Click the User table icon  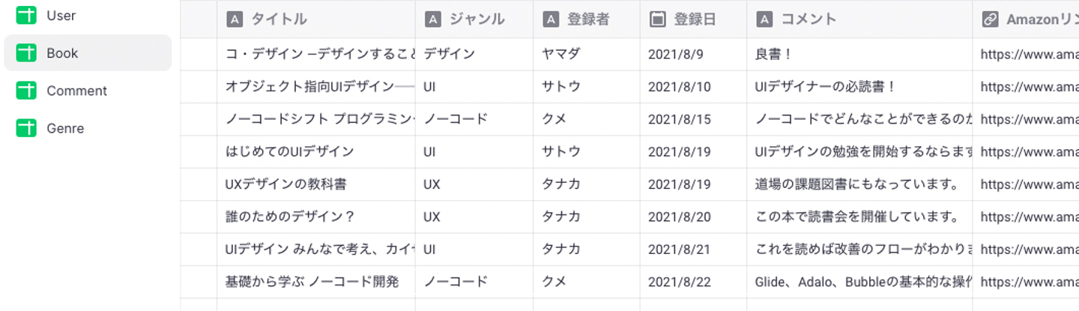coord(26,15)
